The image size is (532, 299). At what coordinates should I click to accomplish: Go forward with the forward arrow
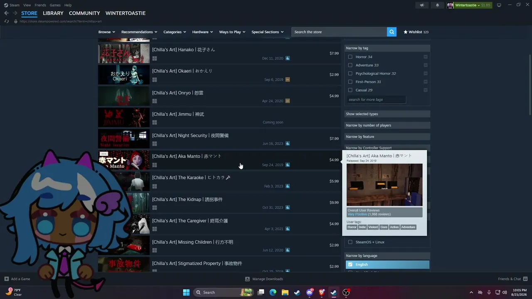[15, 13]
